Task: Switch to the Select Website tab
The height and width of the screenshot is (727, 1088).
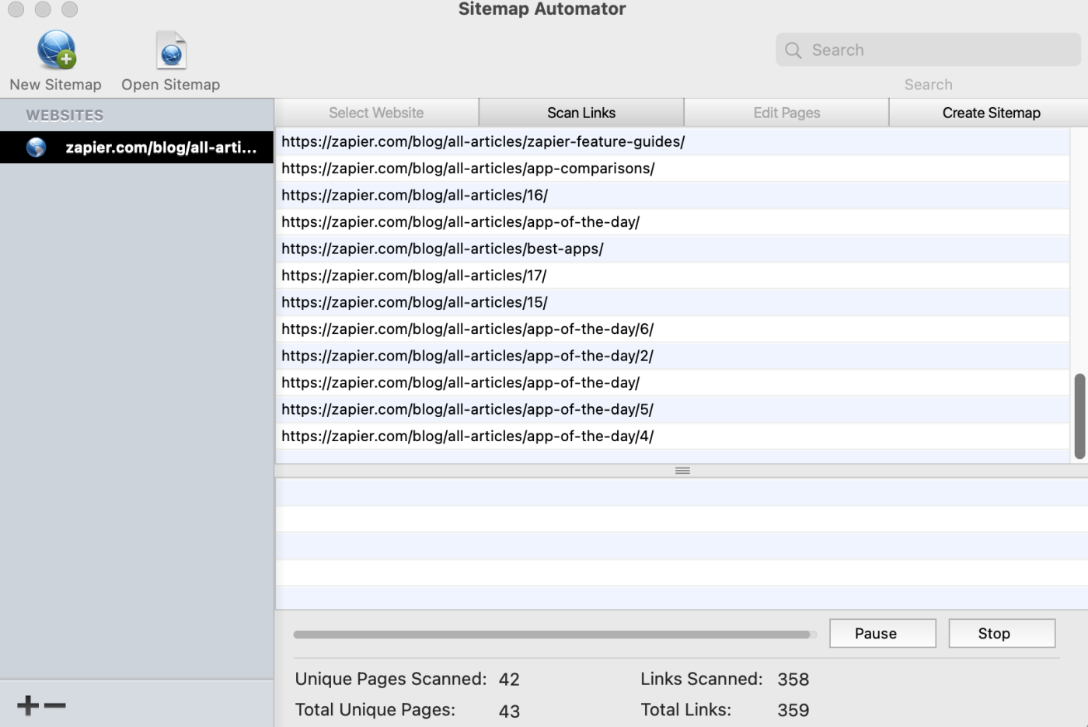Action: pos(376,113)
